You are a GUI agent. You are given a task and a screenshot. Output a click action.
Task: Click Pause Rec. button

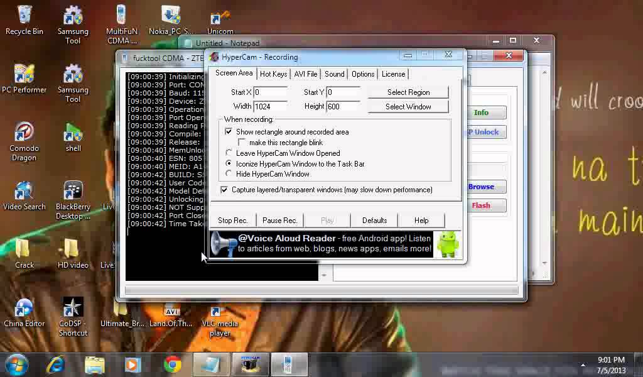[279, 221]
